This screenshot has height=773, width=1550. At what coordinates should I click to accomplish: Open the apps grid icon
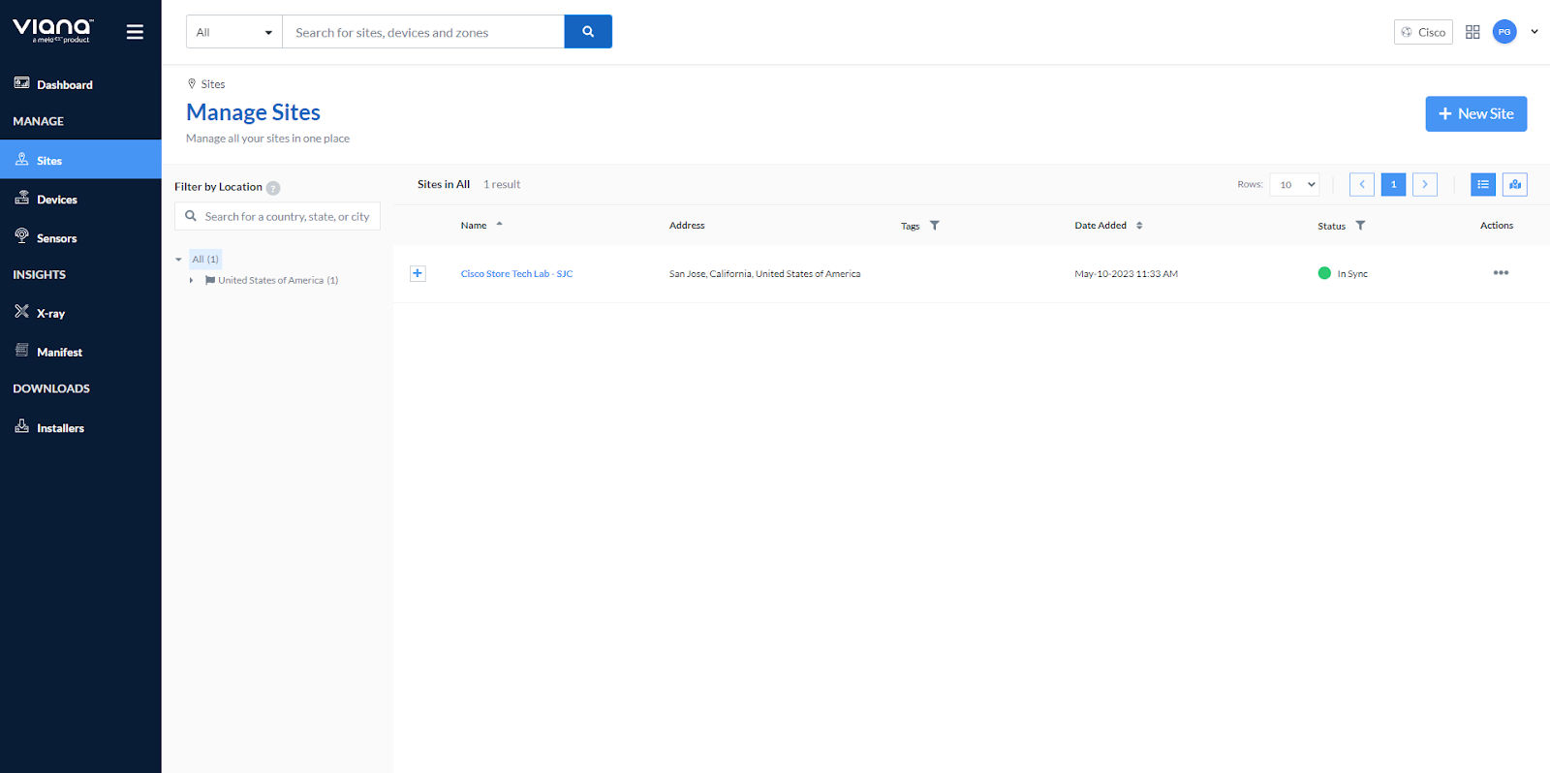(x=1472, y=32)
